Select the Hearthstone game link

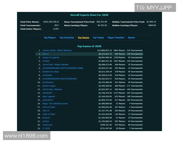pos(48,82)
